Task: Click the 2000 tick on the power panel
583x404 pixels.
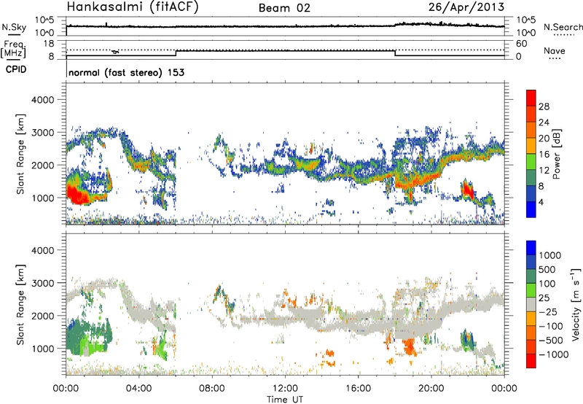Action: tap(43, 165)
